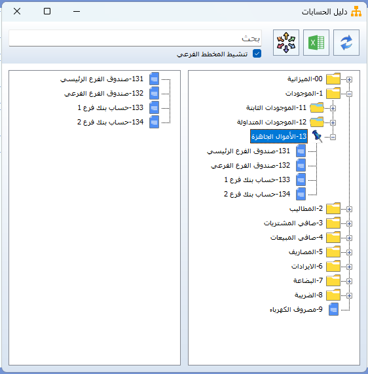Click the account chart icon in title bar
The height and width of the screenshot is (374, 368).
click(356, 11)
